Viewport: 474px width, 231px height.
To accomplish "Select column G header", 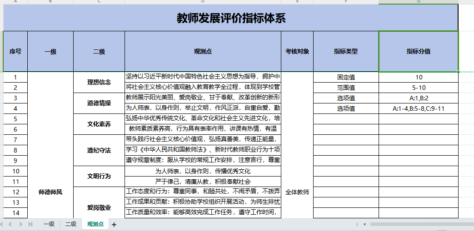I will tap(418, 2).
